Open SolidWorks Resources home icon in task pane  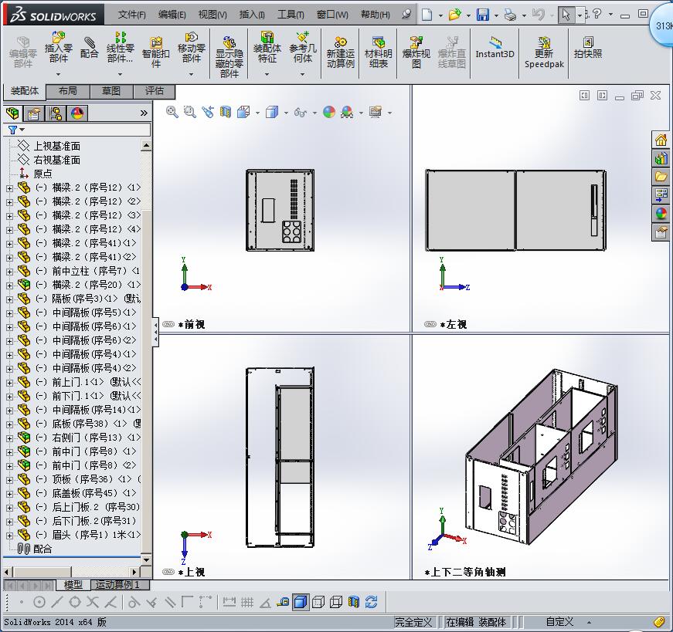661,140
